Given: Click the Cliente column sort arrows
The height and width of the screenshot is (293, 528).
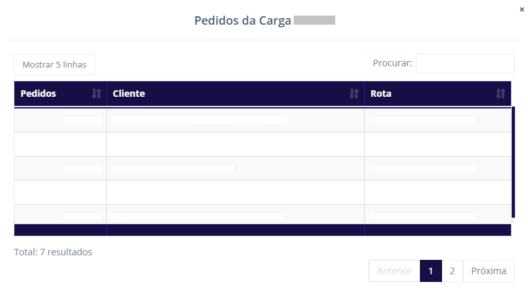Looking at the screenshot, I should 354,94.
